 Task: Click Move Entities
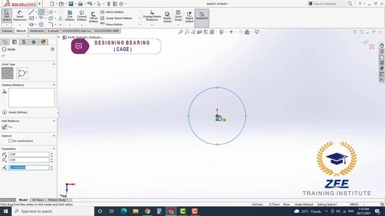pos(111,24)
